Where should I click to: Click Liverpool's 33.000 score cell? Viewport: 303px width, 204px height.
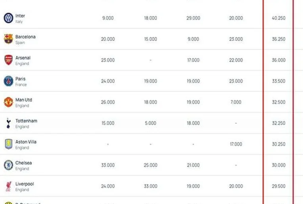coord(151,186)
